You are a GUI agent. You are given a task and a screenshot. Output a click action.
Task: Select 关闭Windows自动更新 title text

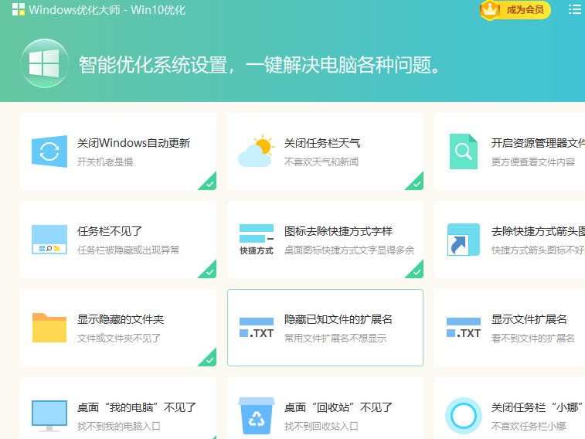(x=134, y=143)
